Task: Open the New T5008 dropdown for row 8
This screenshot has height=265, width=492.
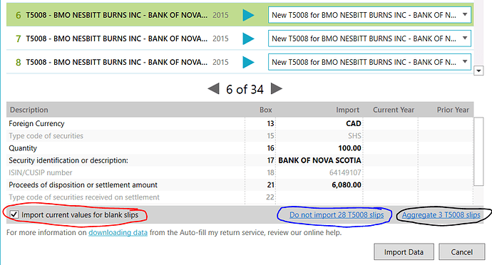Action: (369, 62)
